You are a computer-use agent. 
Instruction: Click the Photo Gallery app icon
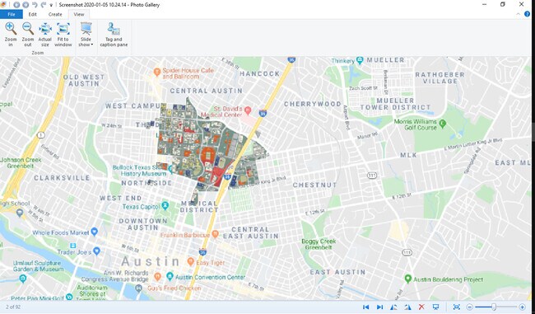coord(3,4)
